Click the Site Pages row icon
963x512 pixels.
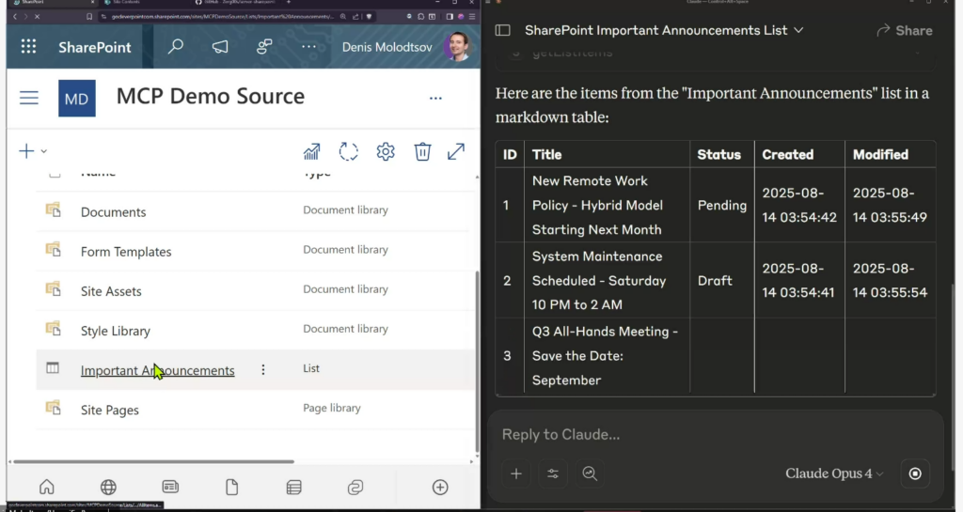(53, 408)
